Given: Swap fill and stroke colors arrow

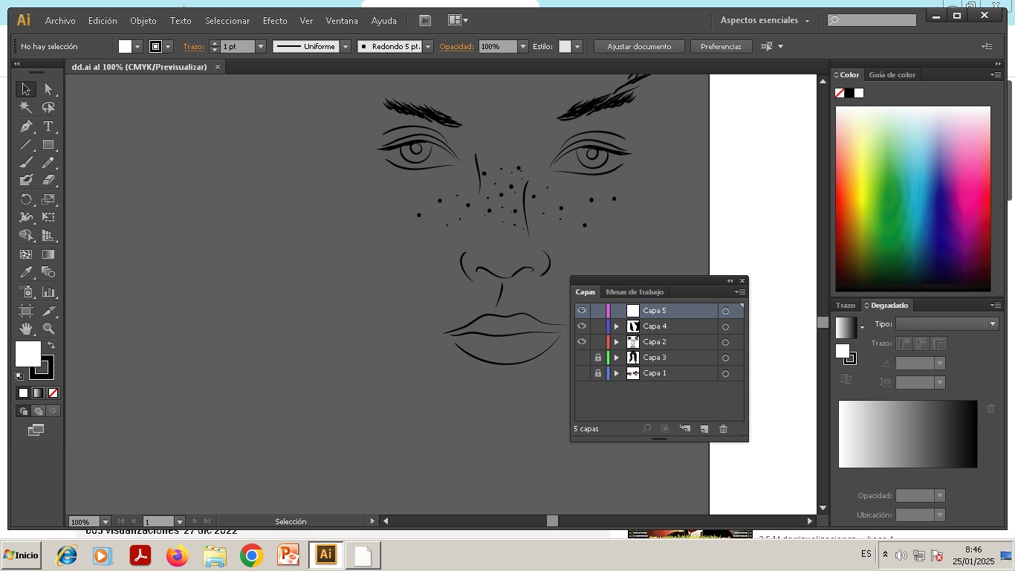Looking at the screenshot, I should pos(51,345).
